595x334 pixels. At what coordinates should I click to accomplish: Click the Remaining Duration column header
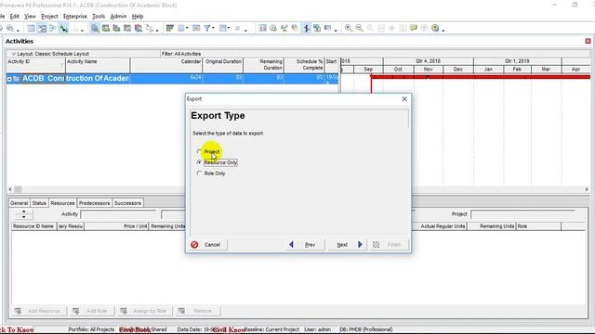(x=263, y=65)
